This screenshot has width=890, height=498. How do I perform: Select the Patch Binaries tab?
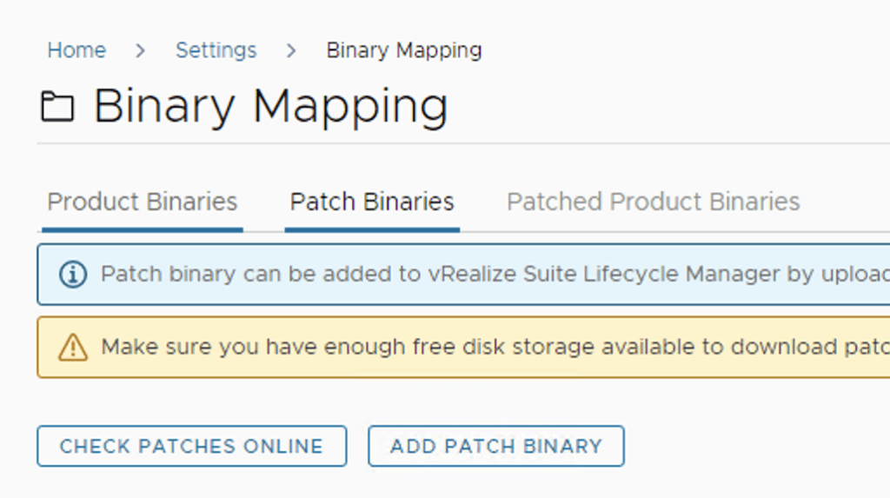pyautogui.click(x=372, y=202)
